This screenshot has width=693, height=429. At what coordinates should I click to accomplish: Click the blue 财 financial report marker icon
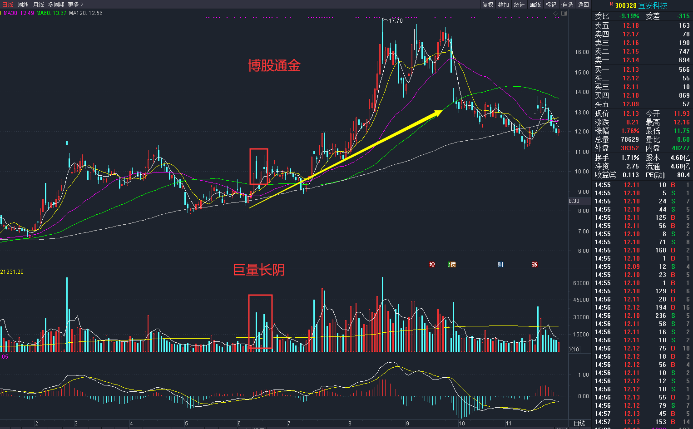pos(500,264)
